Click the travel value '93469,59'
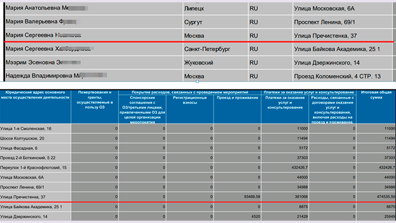The image size is (396, 223). tap(252, 197)
